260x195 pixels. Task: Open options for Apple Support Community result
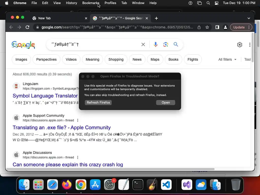pos(78,120)
